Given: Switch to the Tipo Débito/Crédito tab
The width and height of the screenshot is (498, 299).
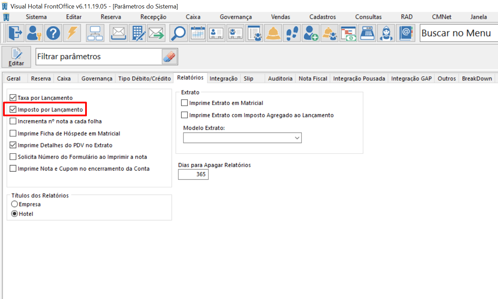Looking at the screenshot, I should click(x=145, y=78).
